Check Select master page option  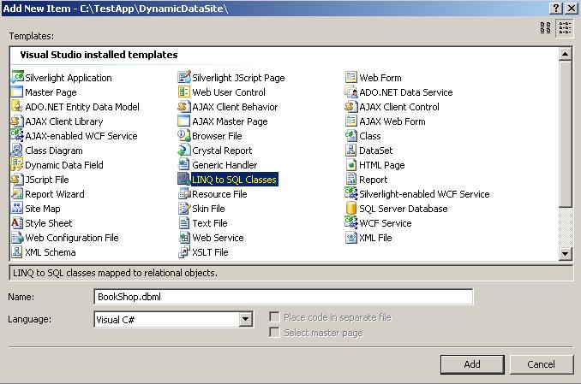click(274, 332)
